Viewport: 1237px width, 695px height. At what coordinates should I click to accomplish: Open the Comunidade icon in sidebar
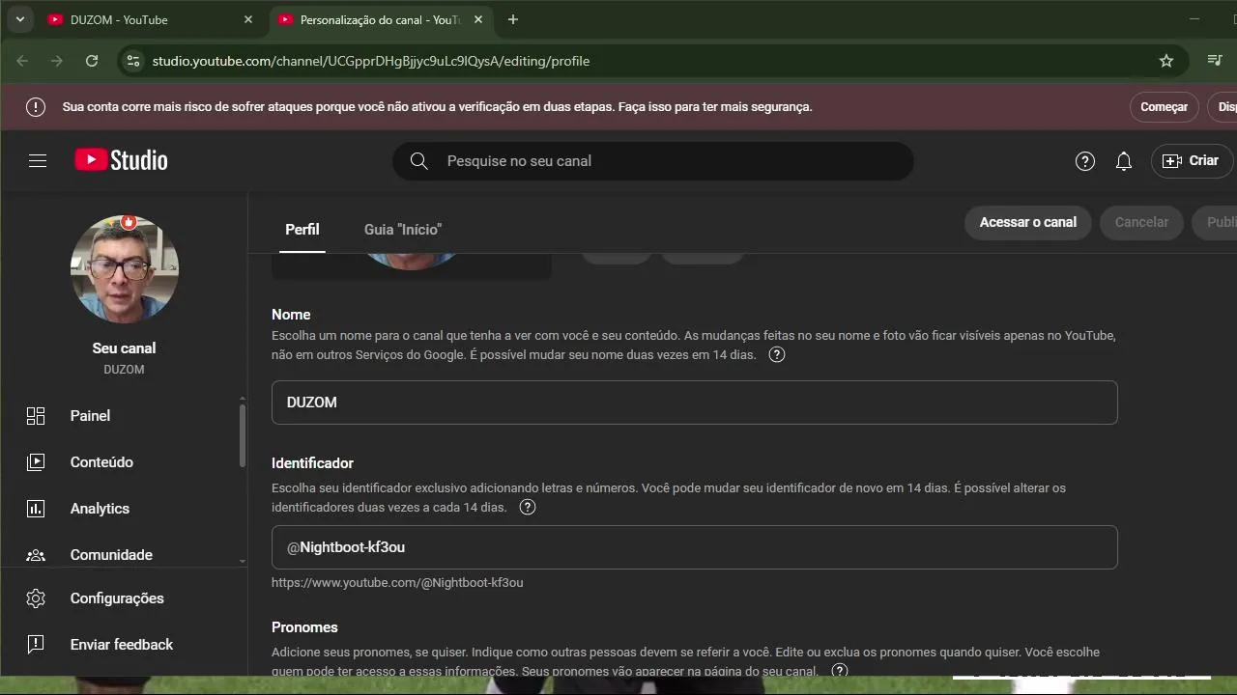(x=36, y=555)
